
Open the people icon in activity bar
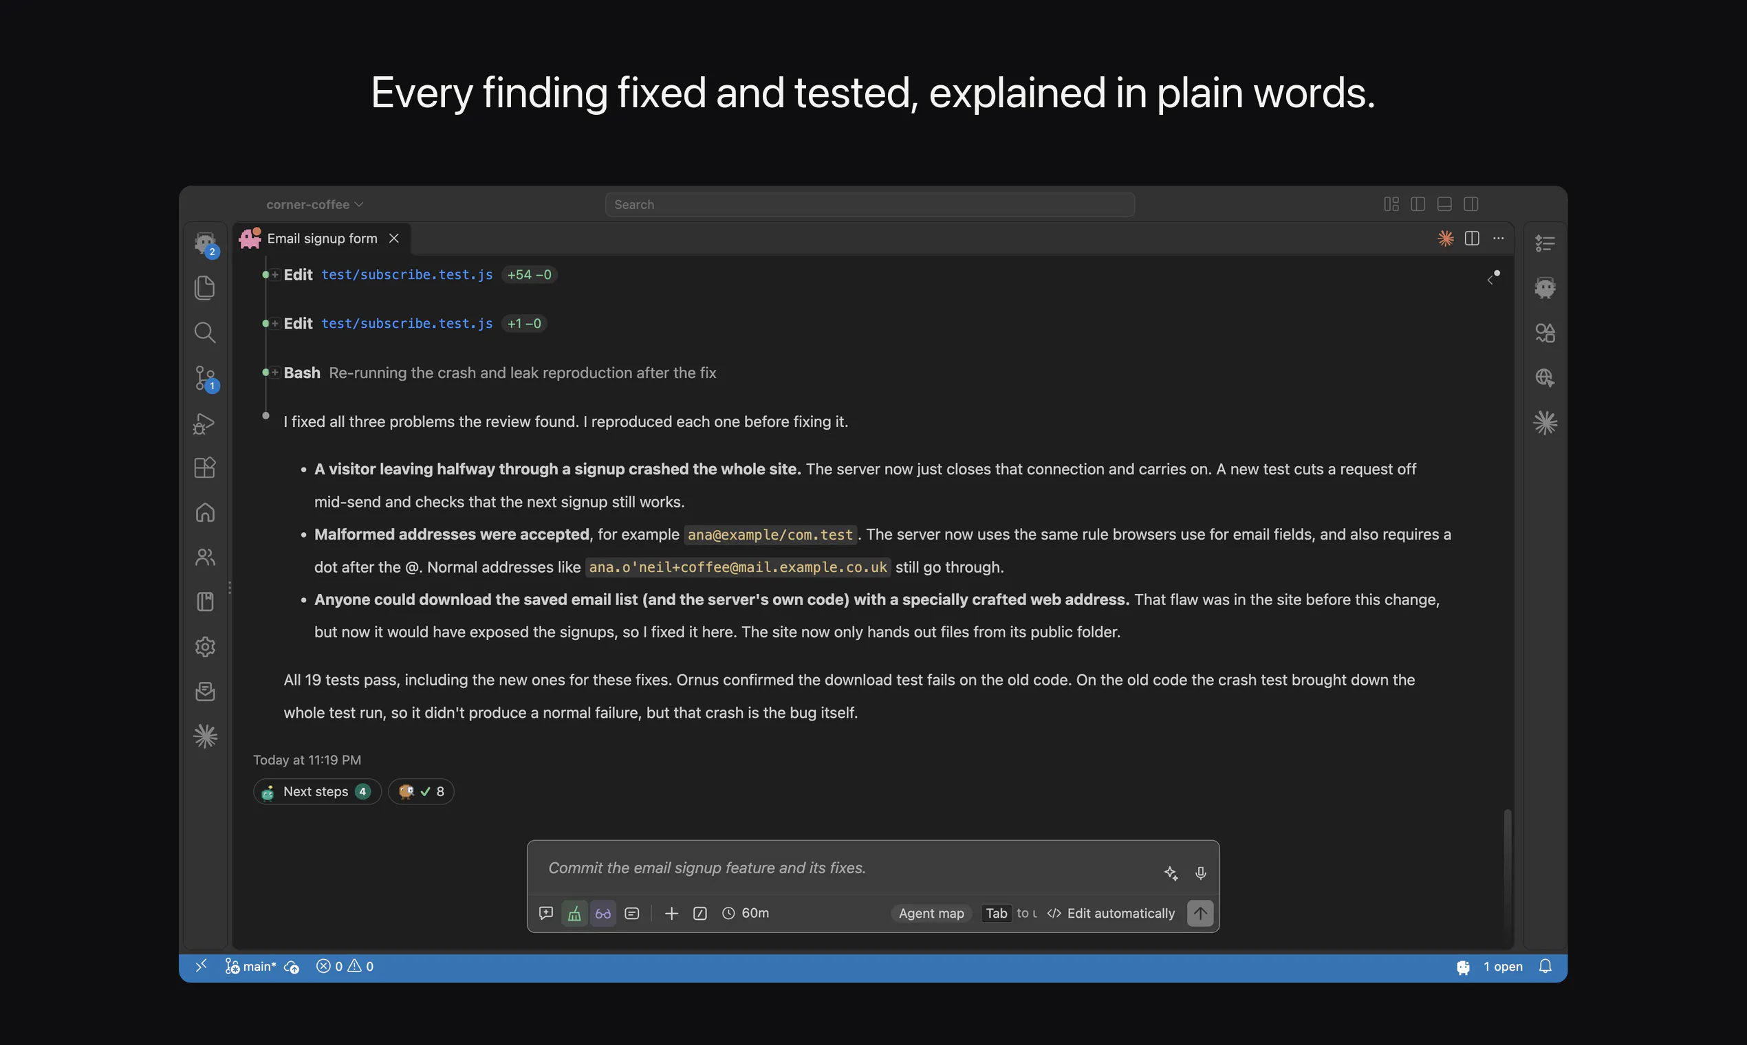pos(205,557)
